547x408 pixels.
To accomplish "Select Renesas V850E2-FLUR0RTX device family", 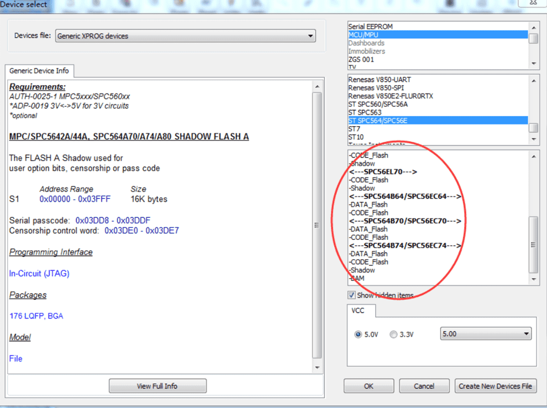I will pos(438,96).
